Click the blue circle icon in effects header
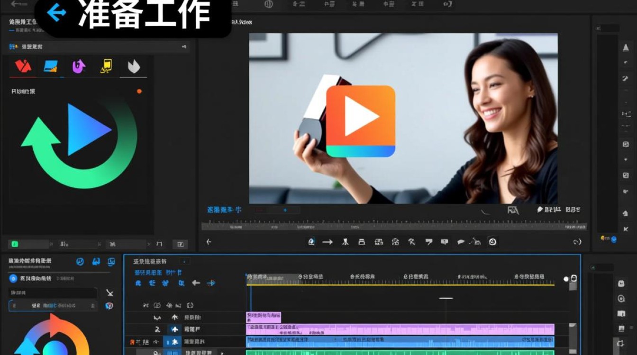Viewport: 637px width, 355px height. 80,261
